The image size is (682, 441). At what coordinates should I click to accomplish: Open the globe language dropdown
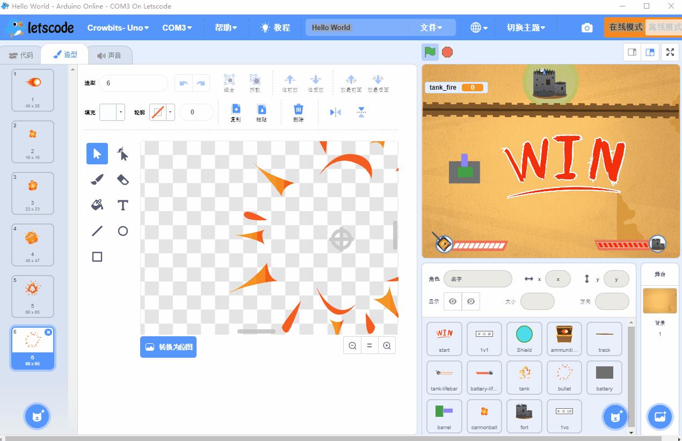point(479,27)
